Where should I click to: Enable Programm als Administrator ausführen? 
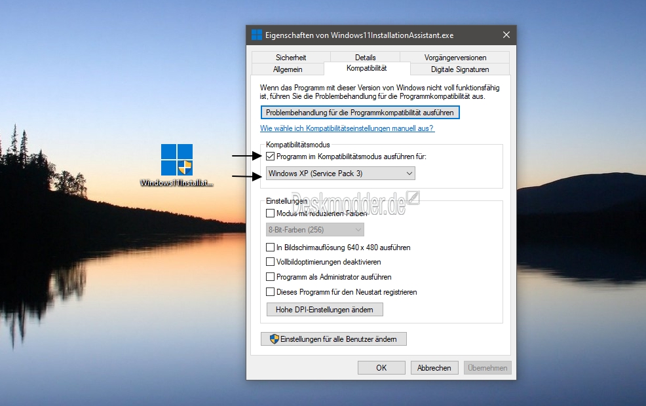[271, 277]
